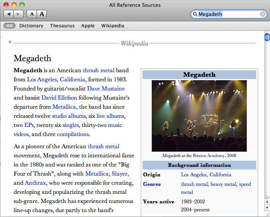Click the window resize grip corner
Viewport: 270px width, 217px height.
(267, 214)
